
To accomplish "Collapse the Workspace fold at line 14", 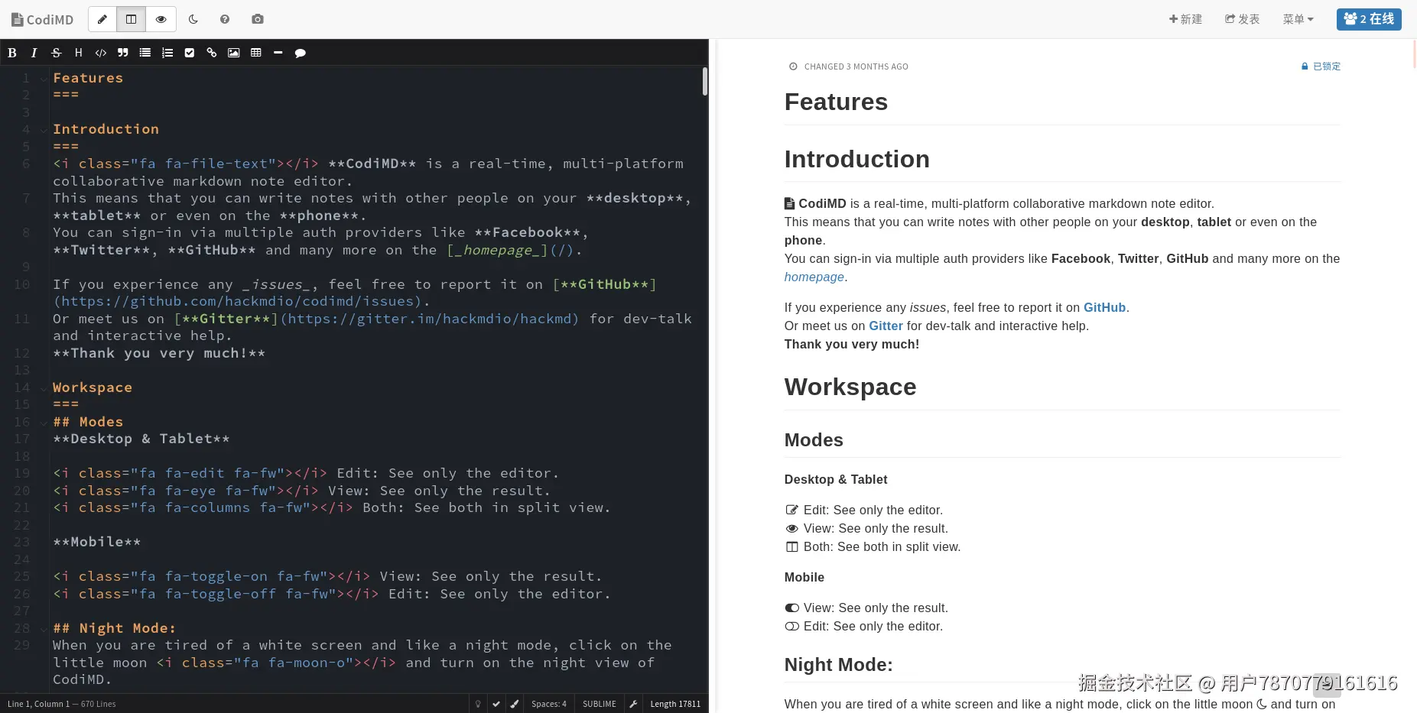I will tap(44, 387).
